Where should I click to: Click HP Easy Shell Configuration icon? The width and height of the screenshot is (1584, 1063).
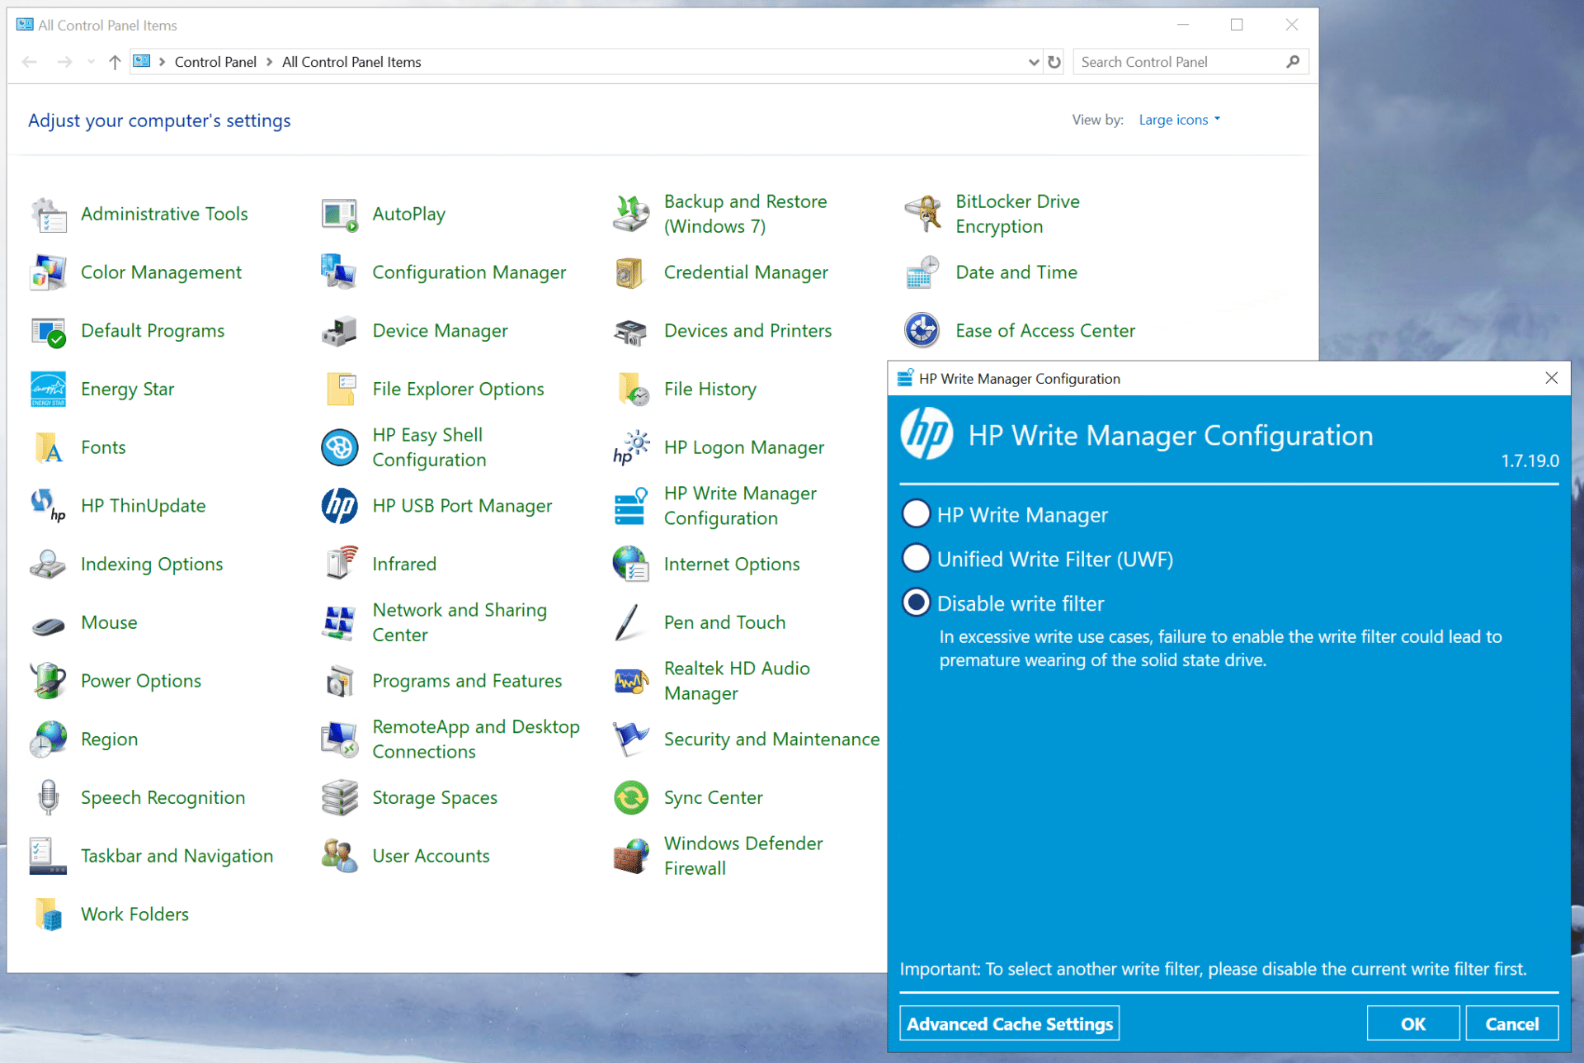[340, 448]
